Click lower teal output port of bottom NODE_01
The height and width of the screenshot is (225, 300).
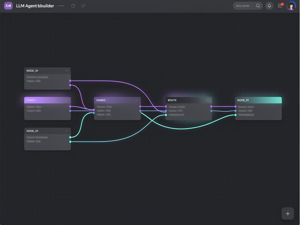pyautogui.click(x=70, y=142)
